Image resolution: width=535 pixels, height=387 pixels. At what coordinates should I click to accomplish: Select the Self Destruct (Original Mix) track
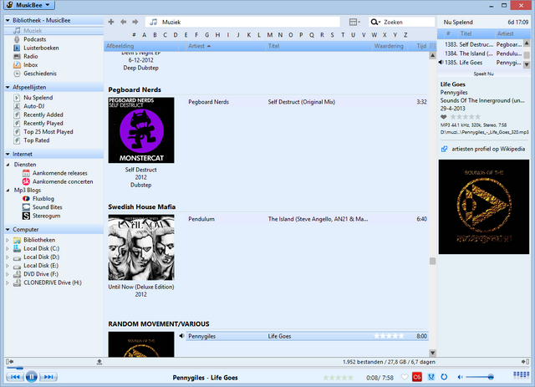307,102
